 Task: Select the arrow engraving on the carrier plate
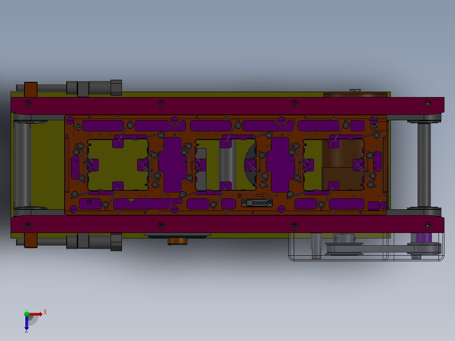(x=262, y=195)
